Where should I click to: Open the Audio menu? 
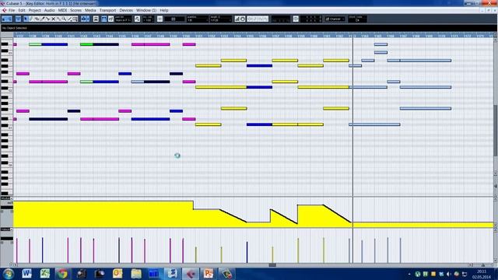tap(49, 10)
